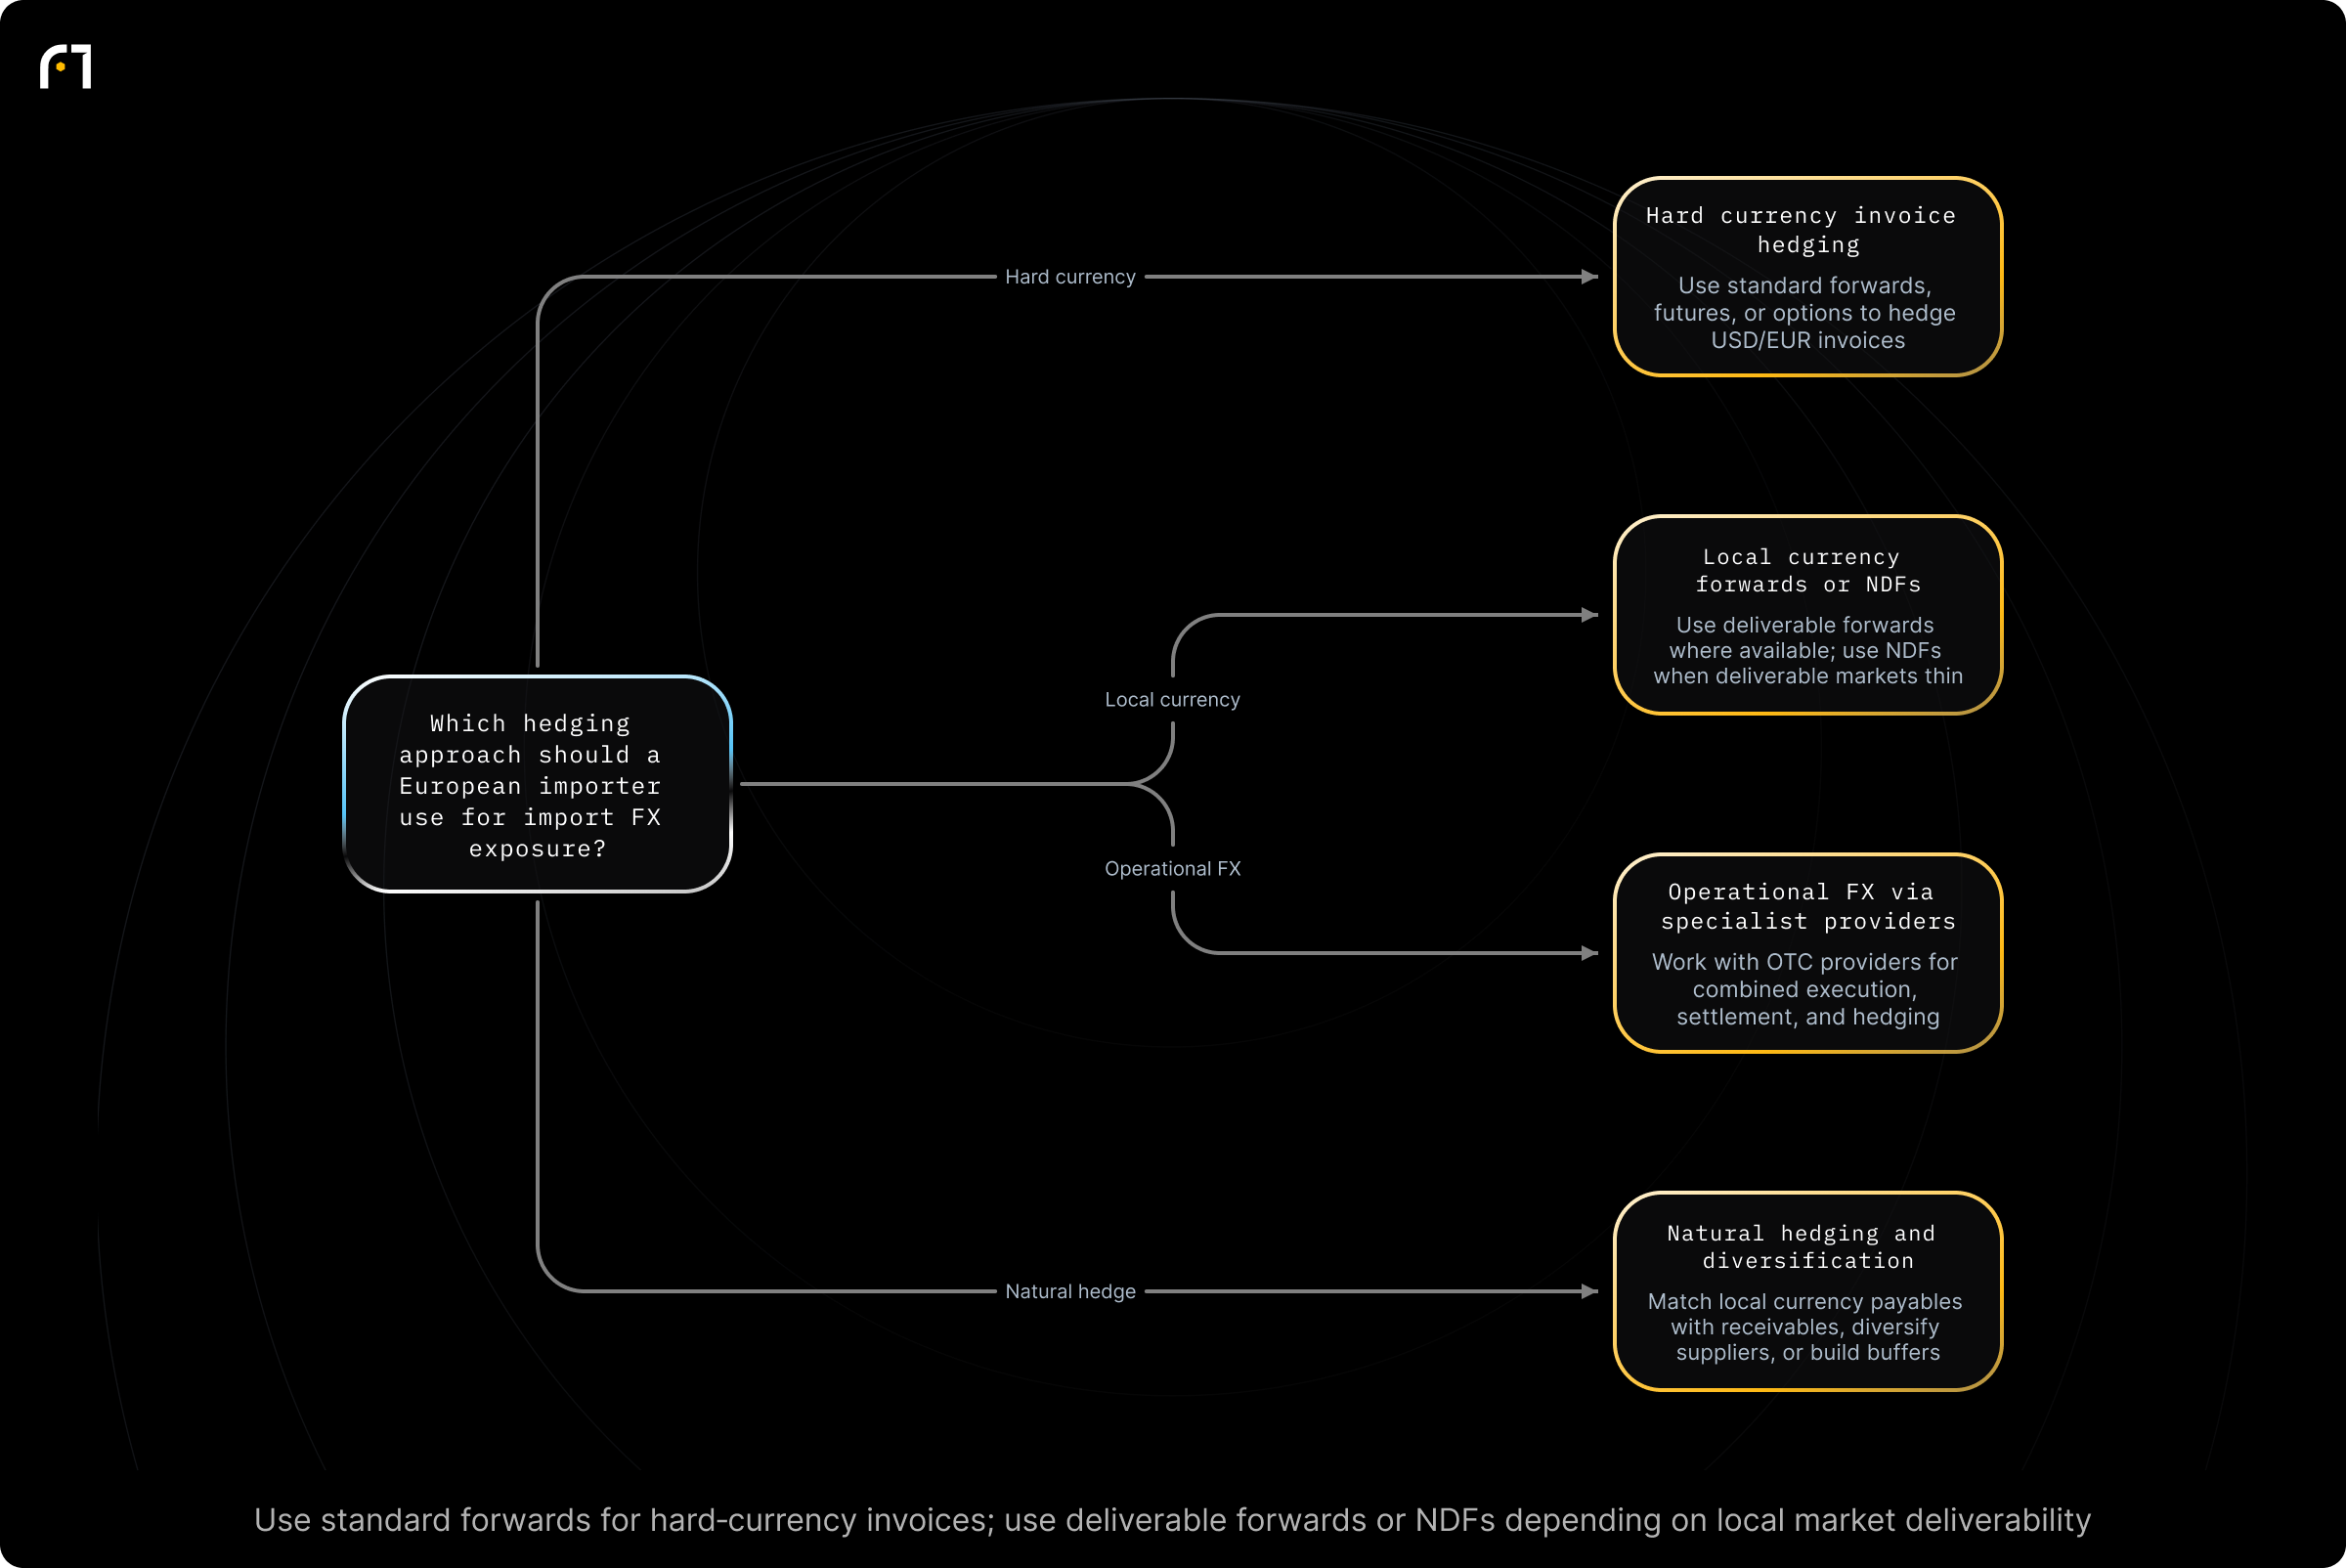
Task: Click the 'Operational FX' branch label
Action: (x=1172, y=869)
